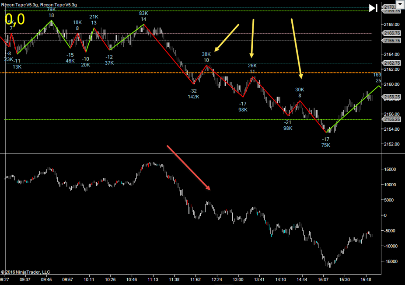The width and height of the screenshot is (405, 285).
Task: Click the jump-to-latest-bar arrow icon
Action: 373,8
